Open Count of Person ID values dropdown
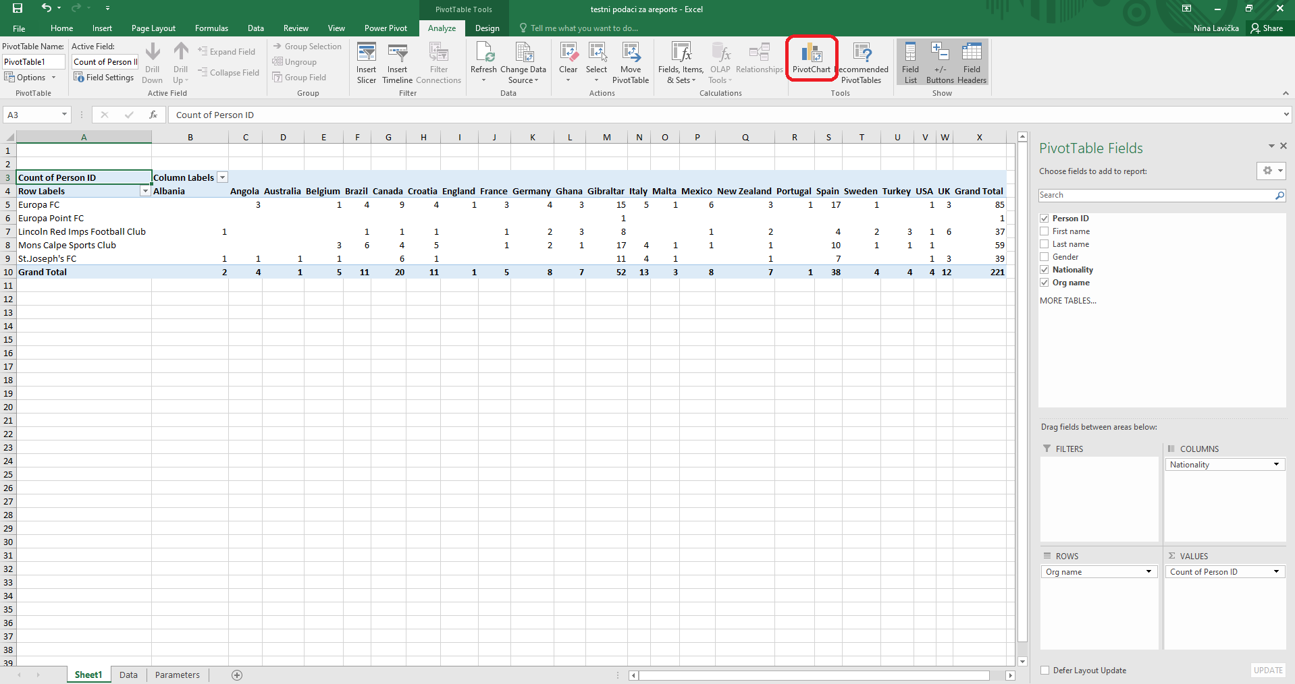Image resolution: width=1295 pixels, height=684 pixels. (1276, 572)
